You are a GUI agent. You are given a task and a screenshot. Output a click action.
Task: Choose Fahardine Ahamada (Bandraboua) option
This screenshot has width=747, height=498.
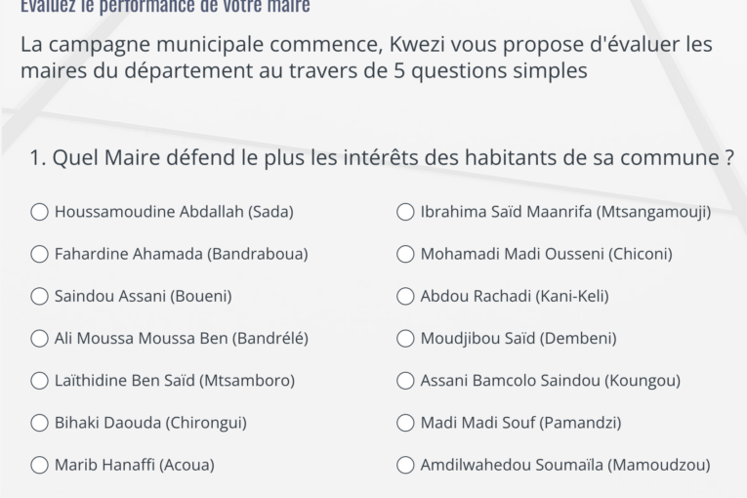pyautogui.click(x=40, y=254)
